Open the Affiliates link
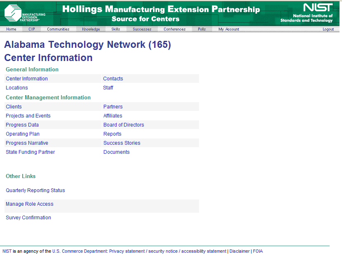Screen dimensions: 342x256 pos(113,116)
